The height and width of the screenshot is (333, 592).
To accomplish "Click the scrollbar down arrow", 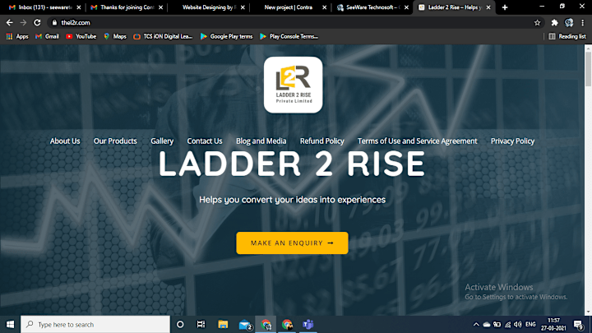I will tap(588, 312).
